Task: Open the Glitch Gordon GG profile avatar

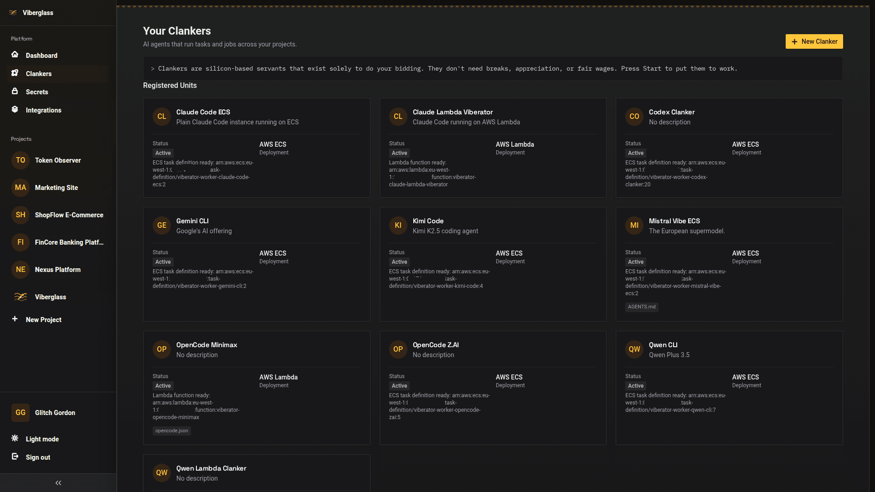Action: coord(20,412)
